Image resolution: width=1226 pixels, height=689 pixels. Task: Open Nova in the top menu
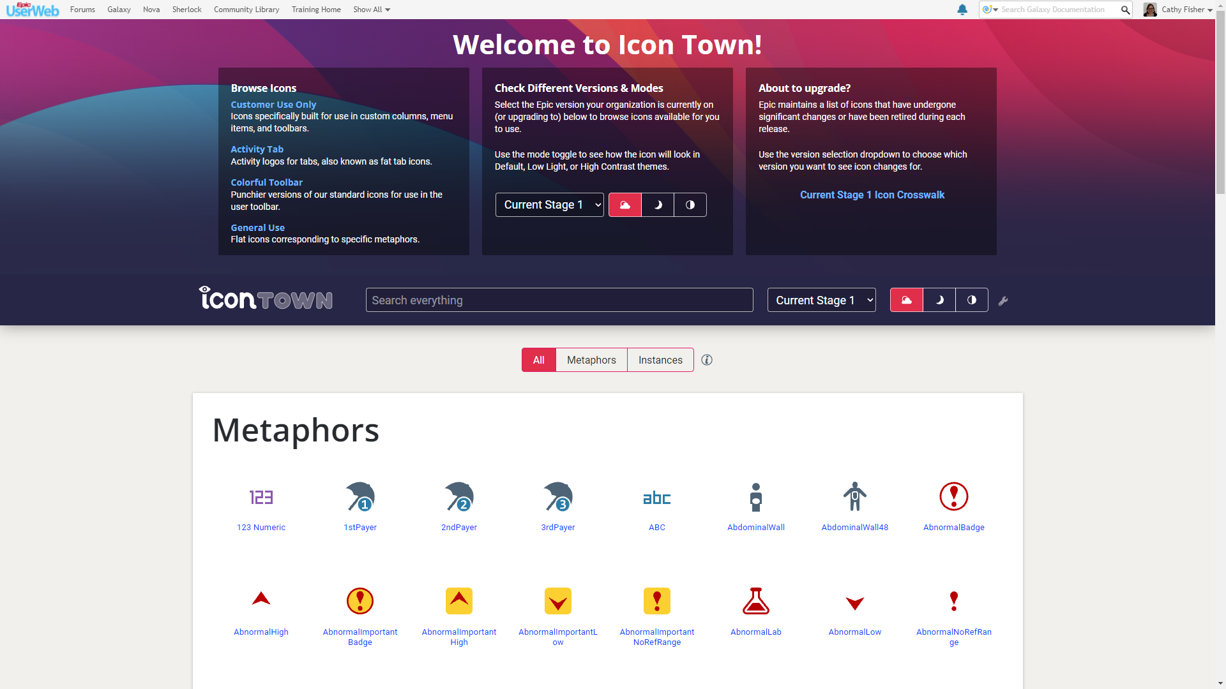pyautogui.click(x=151, y=10)
